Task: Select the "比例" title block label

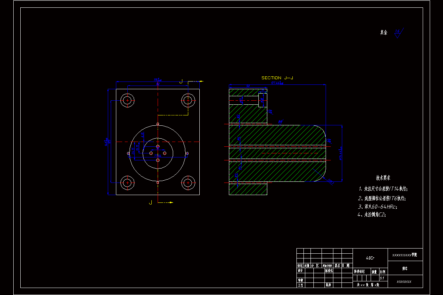Action: click(x=382, y=272)
